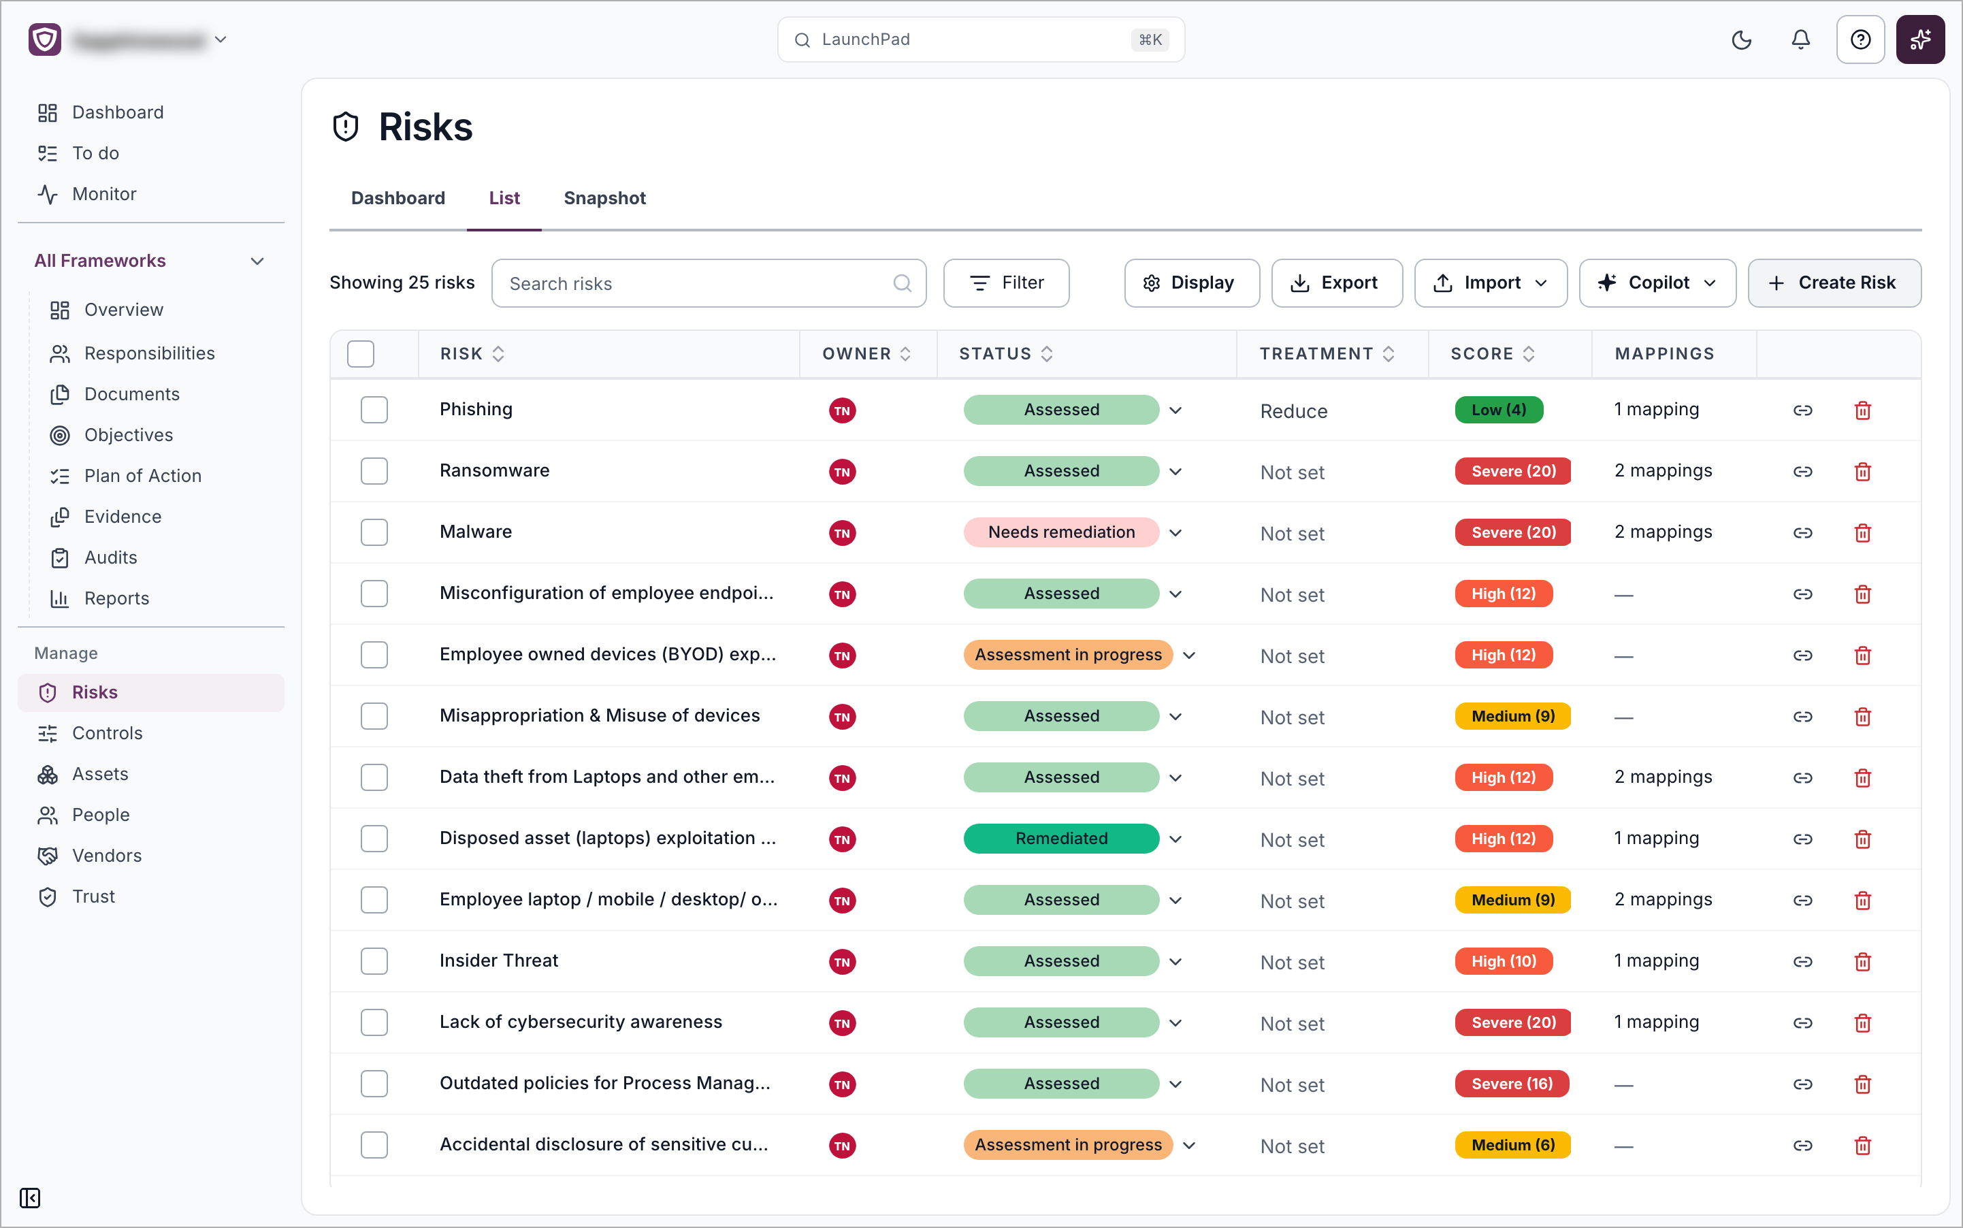Screen dimensions: 1963x1228
Task: Expand the Import dropdown button
Action: 1491,282
